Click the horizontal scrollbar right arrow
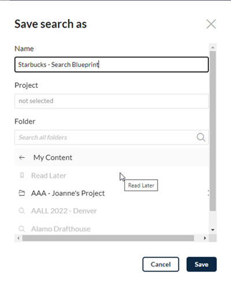 click(x=205, y=238)
